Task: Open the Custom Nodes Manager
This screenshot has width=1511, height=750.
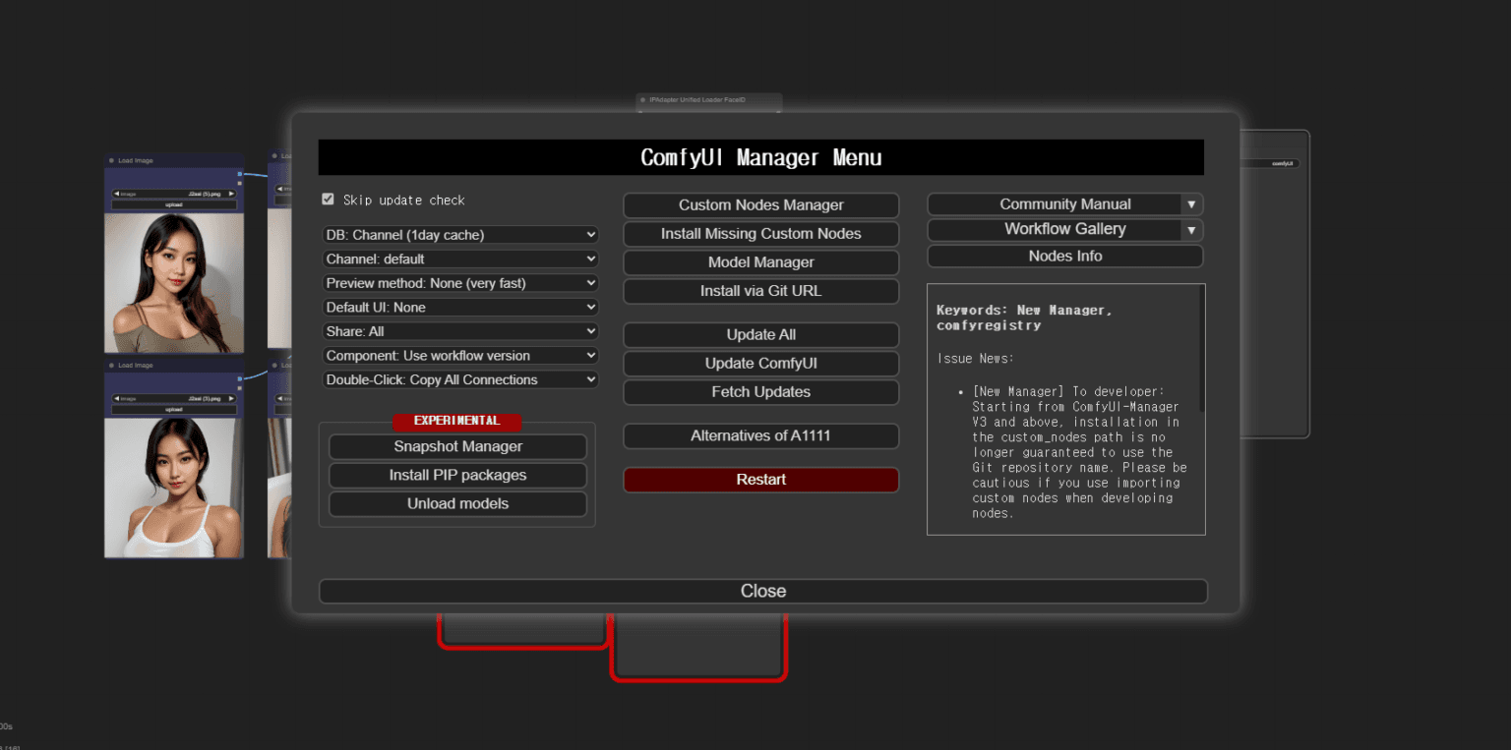Action: pyautogui.click(x=760, y=205)
